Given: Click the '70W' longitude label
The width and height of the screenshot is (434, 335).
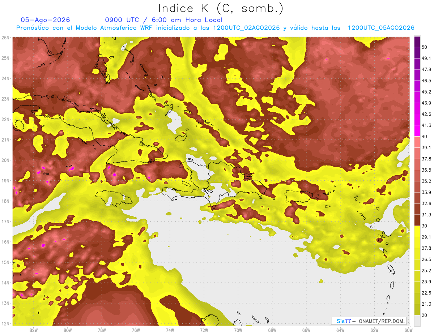Looking at the screenshot, I should click(238, 330).
